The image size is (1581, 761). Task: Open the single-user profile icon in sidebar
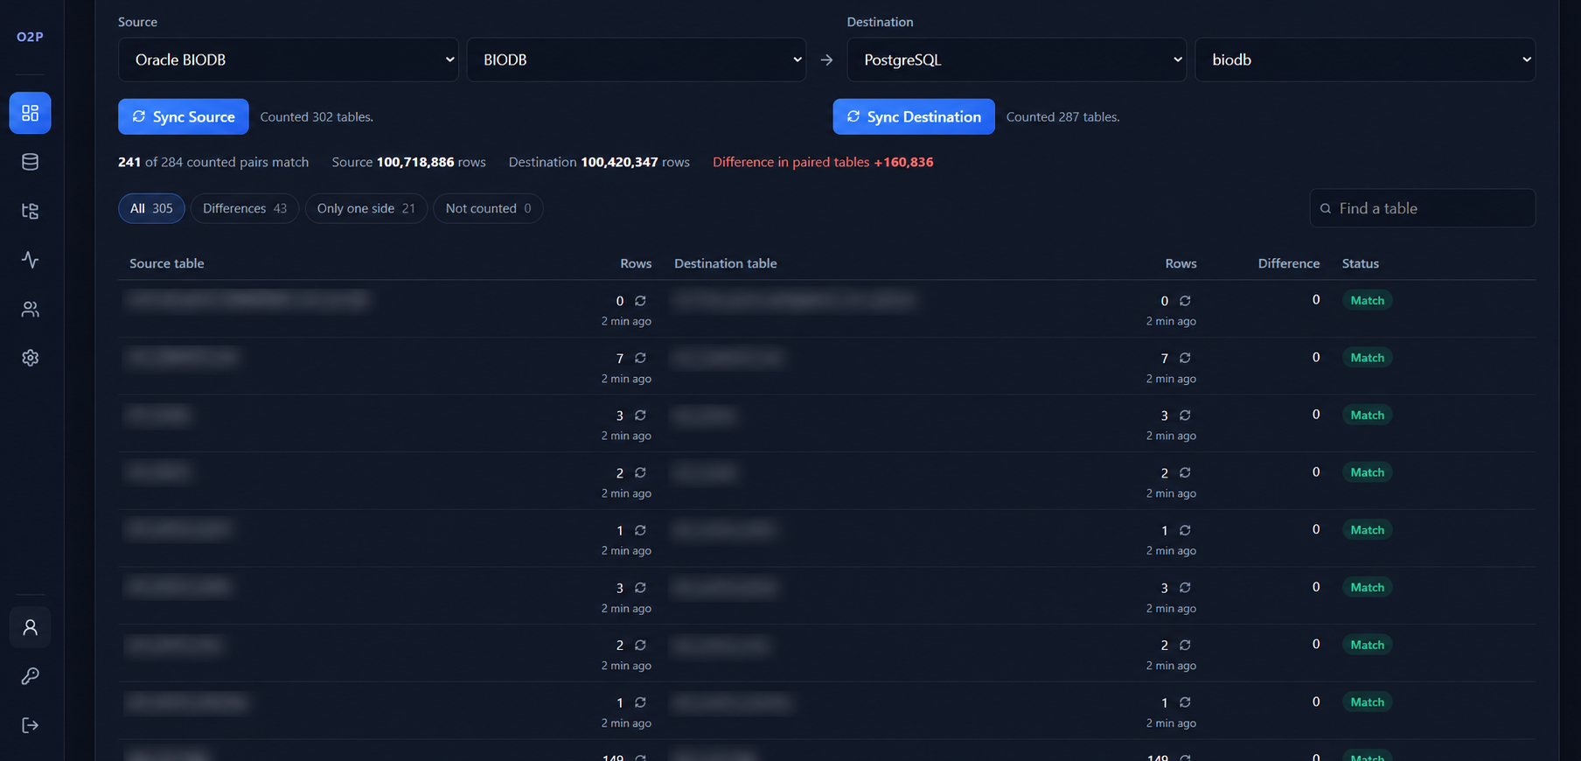30,627
